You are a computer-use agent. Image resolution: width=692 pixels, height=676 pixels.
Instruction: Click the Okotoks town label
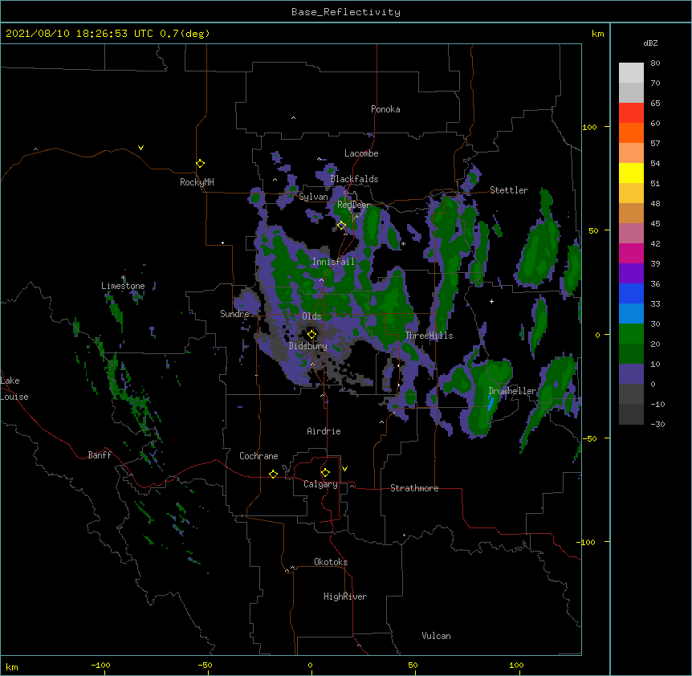pos(331,562)
